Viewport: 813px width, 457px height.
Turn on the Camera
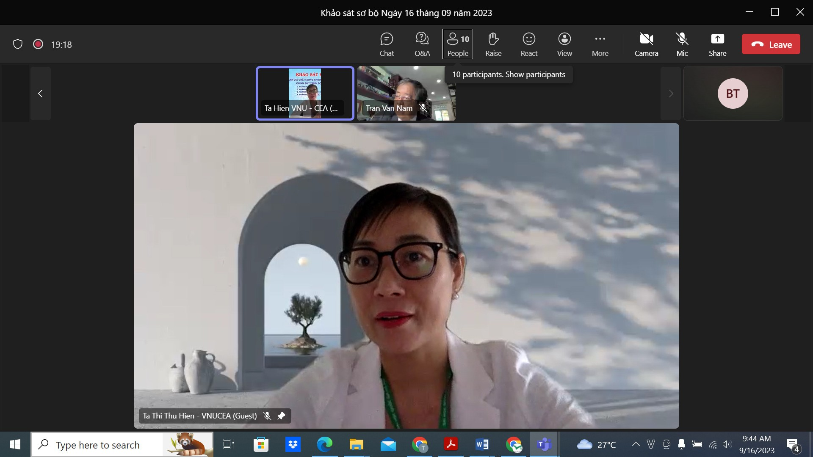tap(646, 44)
